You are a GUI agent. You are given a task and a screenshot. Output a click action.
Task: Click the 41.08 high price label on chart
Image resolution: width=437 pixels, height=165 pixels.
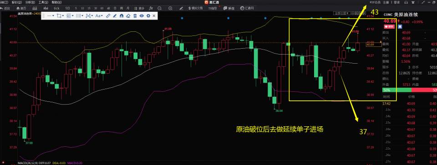pyautogui.click(x=168, y=29)
